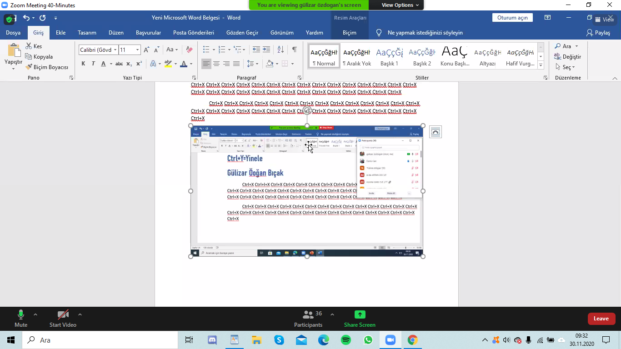The height and width of the screenshot is (349, 621).
Task: Click the red Leave meeting button
Action: 601,319
